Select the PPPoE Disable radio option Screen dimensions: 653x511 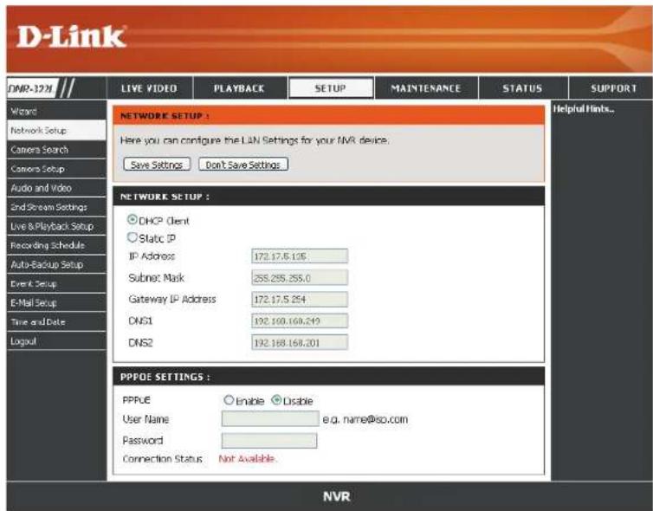[276, 400]
